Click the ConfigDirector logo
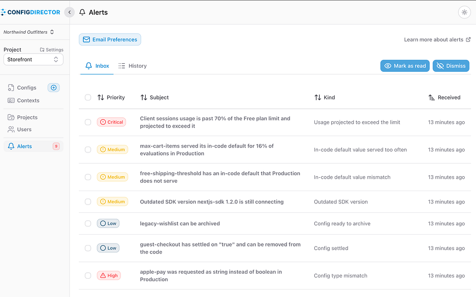Viewport: 476px width, 297px height. click(30, 12)
